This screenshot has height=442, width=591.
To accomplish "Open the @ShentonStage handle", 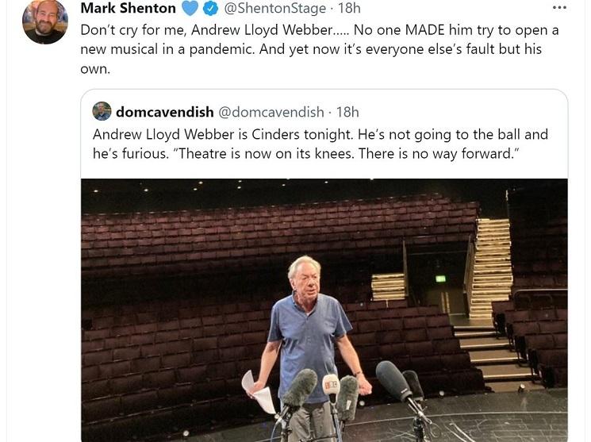I will point(274,9).
